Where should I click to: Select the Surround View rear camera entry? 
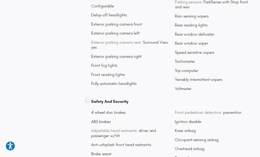(129, 45)
